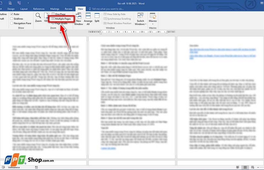The height and width of the screenshot is (170, 264).
Task: Click inside the first document page
Action: (x=43, y=98)
